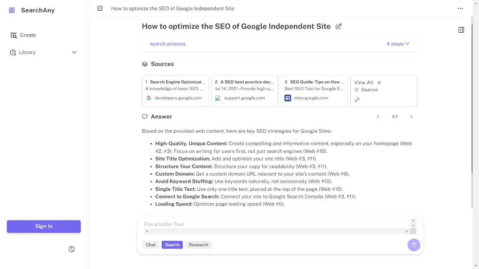Click the SearchAny logo icon

(12, 10)
